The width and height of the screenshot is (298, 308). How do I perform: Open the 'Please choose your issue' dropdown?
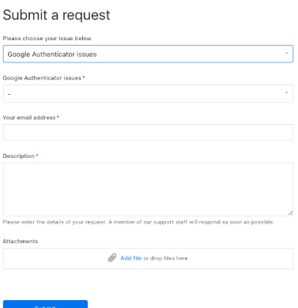(148, 54)
